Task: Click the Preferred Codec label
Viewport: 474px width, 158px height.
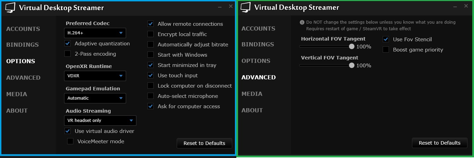Action: pyautogui.click(x=87, y=23)
